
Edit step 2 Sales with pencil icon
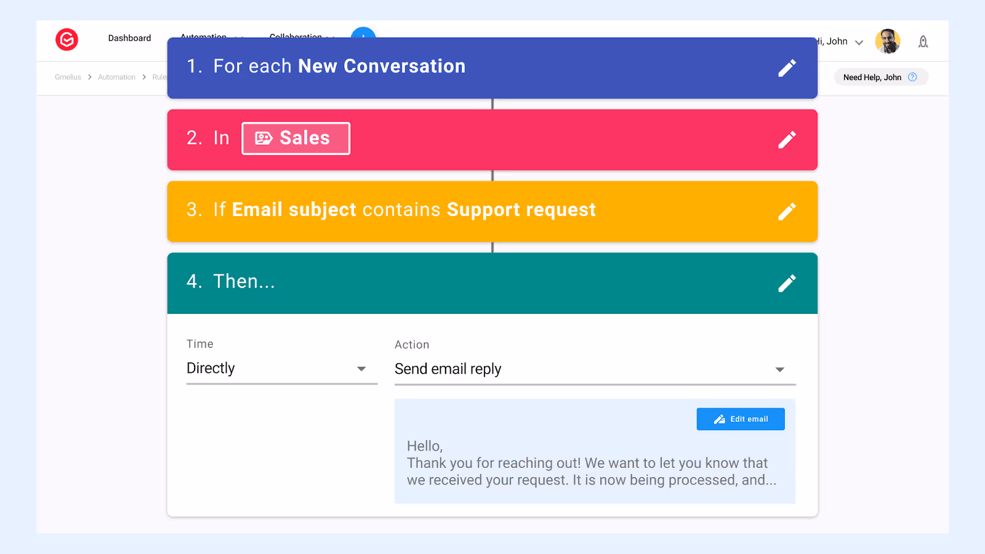coord(787,140)
